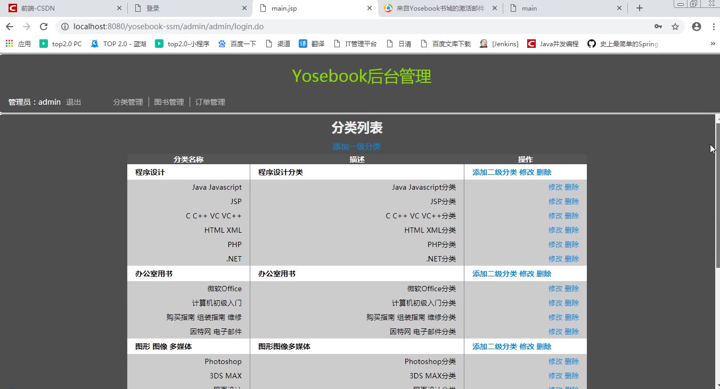Delete the 计算机初级入门 sub-category
The width and height of the screenshot is (720, 389).
point(571,303)
